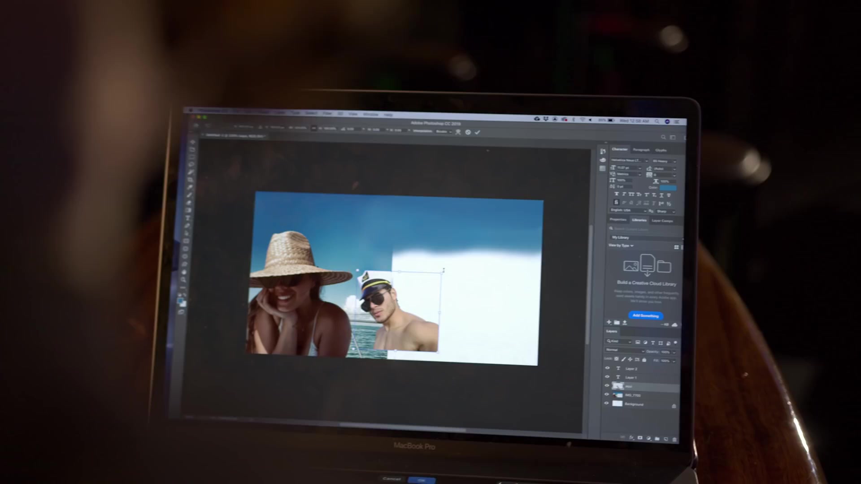This screenshot has height=484, width=861.
Task: Toggle visibility of the Layer 2 text layer
Action: tap(607, 368)
